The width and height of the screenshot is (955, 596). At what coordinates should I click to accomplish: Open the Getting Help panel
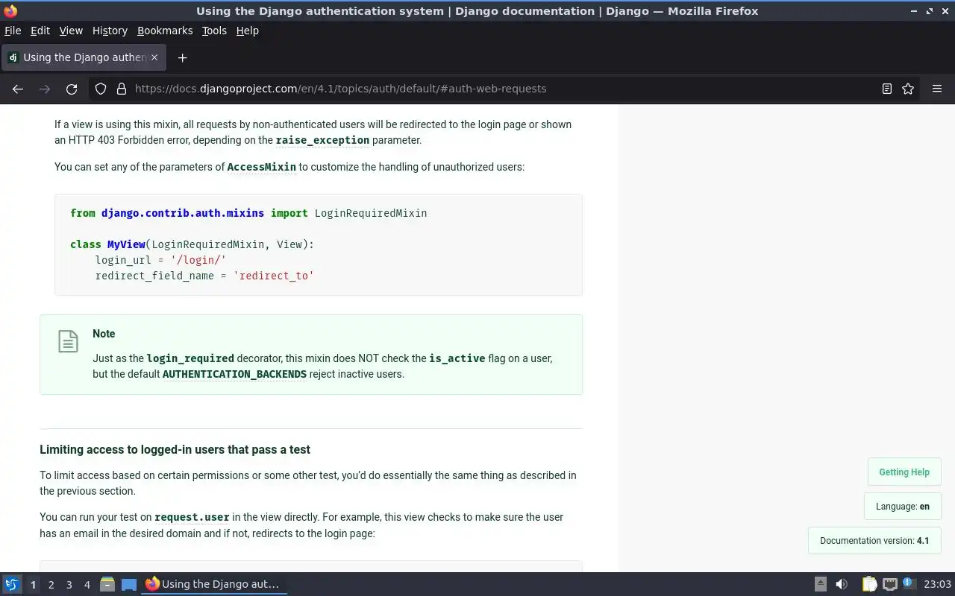[904, 472]
